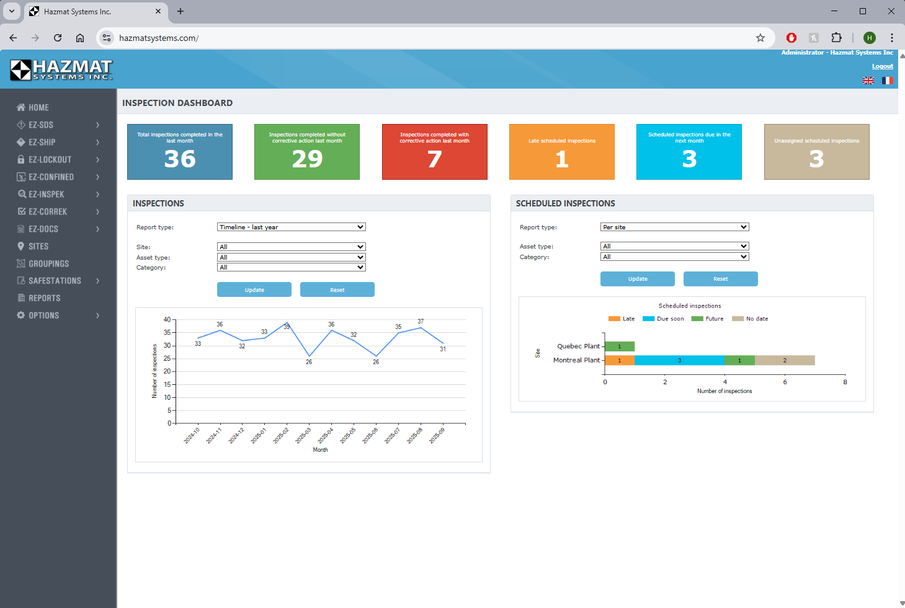This screenshot has width=905, height=608.
Task: Click the Hazmat Systems logo
Action: tap(61, 70)
